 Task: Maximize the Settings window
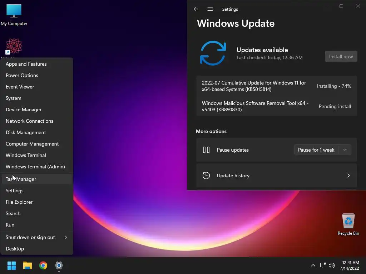coord(341,6)
